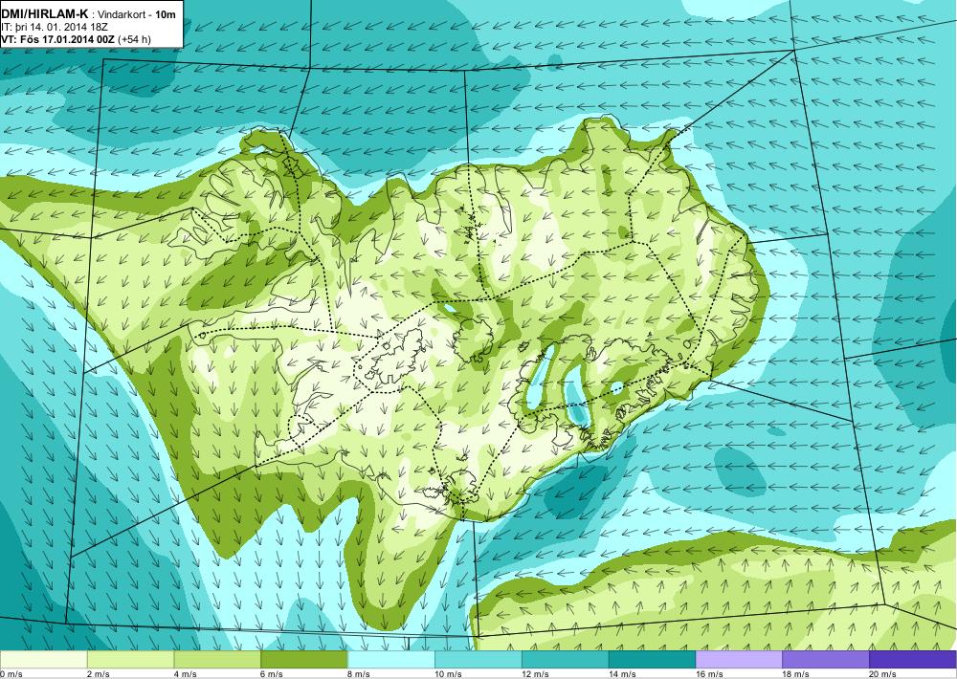This screenshot has width=957, height=679.
Task: Click the 6-8 m/s dark green legend swatch
Action: 304,660
